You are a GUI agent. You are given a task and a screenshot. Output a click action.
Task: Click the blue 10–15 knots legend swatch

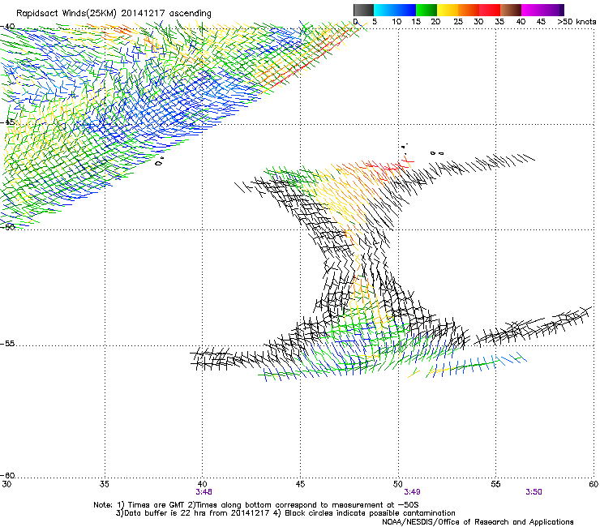click(x=405, y=10)
